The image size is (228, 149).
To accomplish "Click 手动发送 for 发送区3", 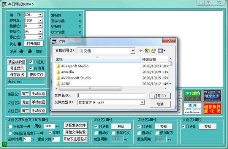I will (39, 111).
